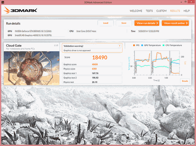Click the Run details heading
Viewport: 196px width, 146px height.
(x=13, y=23)
